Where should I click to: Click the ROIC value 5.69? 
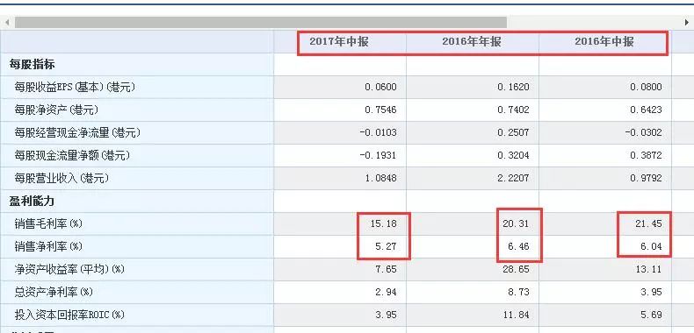(x=652, y=315)
